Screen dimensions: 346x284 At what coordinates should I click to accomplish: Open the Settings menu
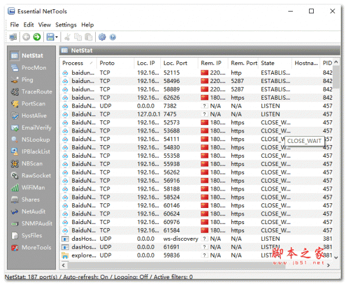tap(66, 25)
